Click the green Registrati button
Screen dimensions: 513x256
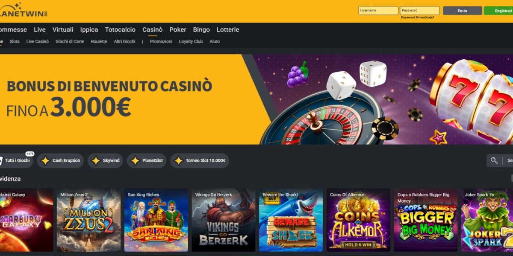coord(498,11)
